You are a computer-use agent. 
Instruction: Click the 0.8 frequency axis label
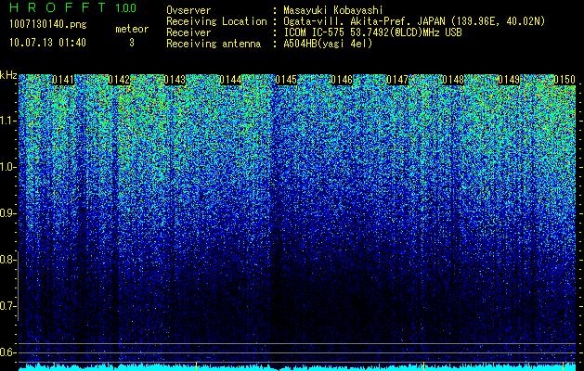click(x=7, y=260)
